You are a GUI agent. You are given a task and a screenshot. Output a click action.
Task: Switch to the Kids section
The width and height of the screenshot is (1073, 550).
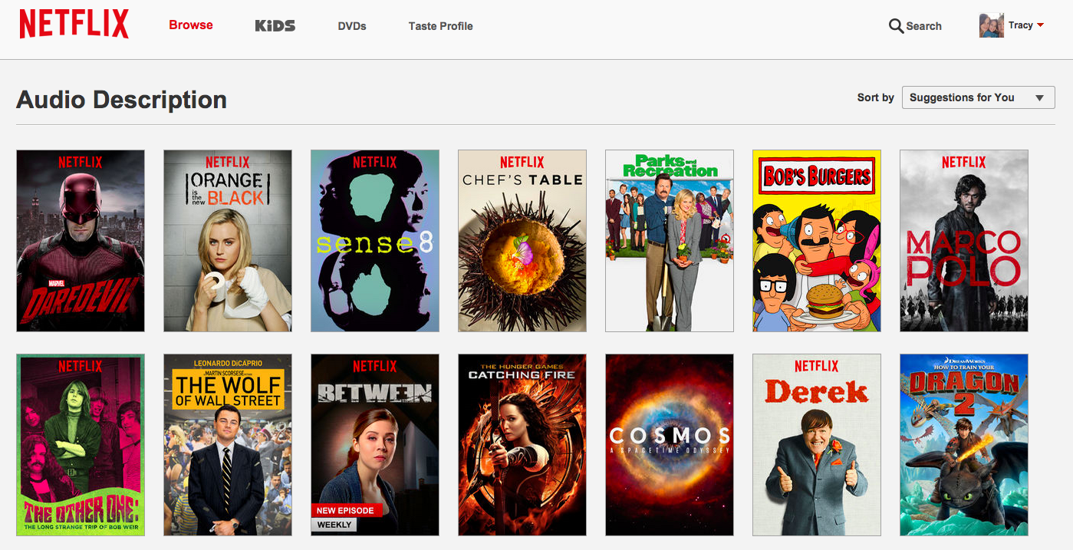coord(275,25)
